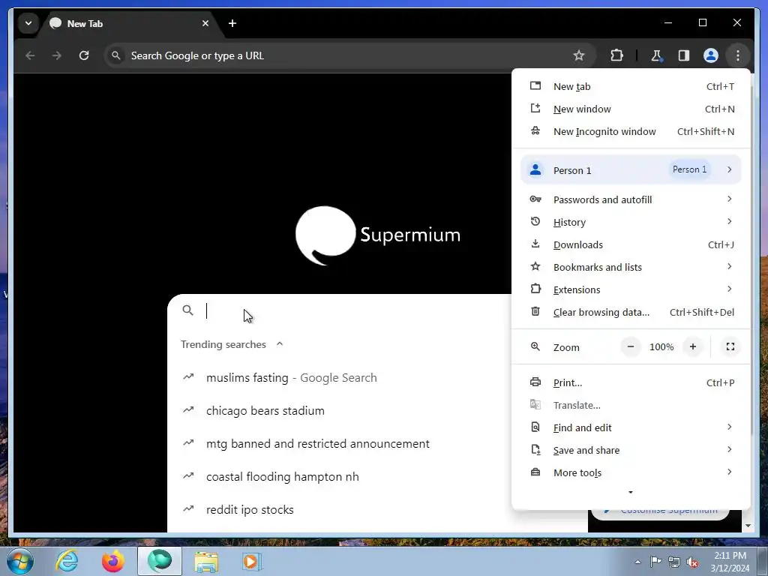This screenshot has height=576, width=768.
Task: Launch Internet Explorer from taskbar
Action: [67, 561]
